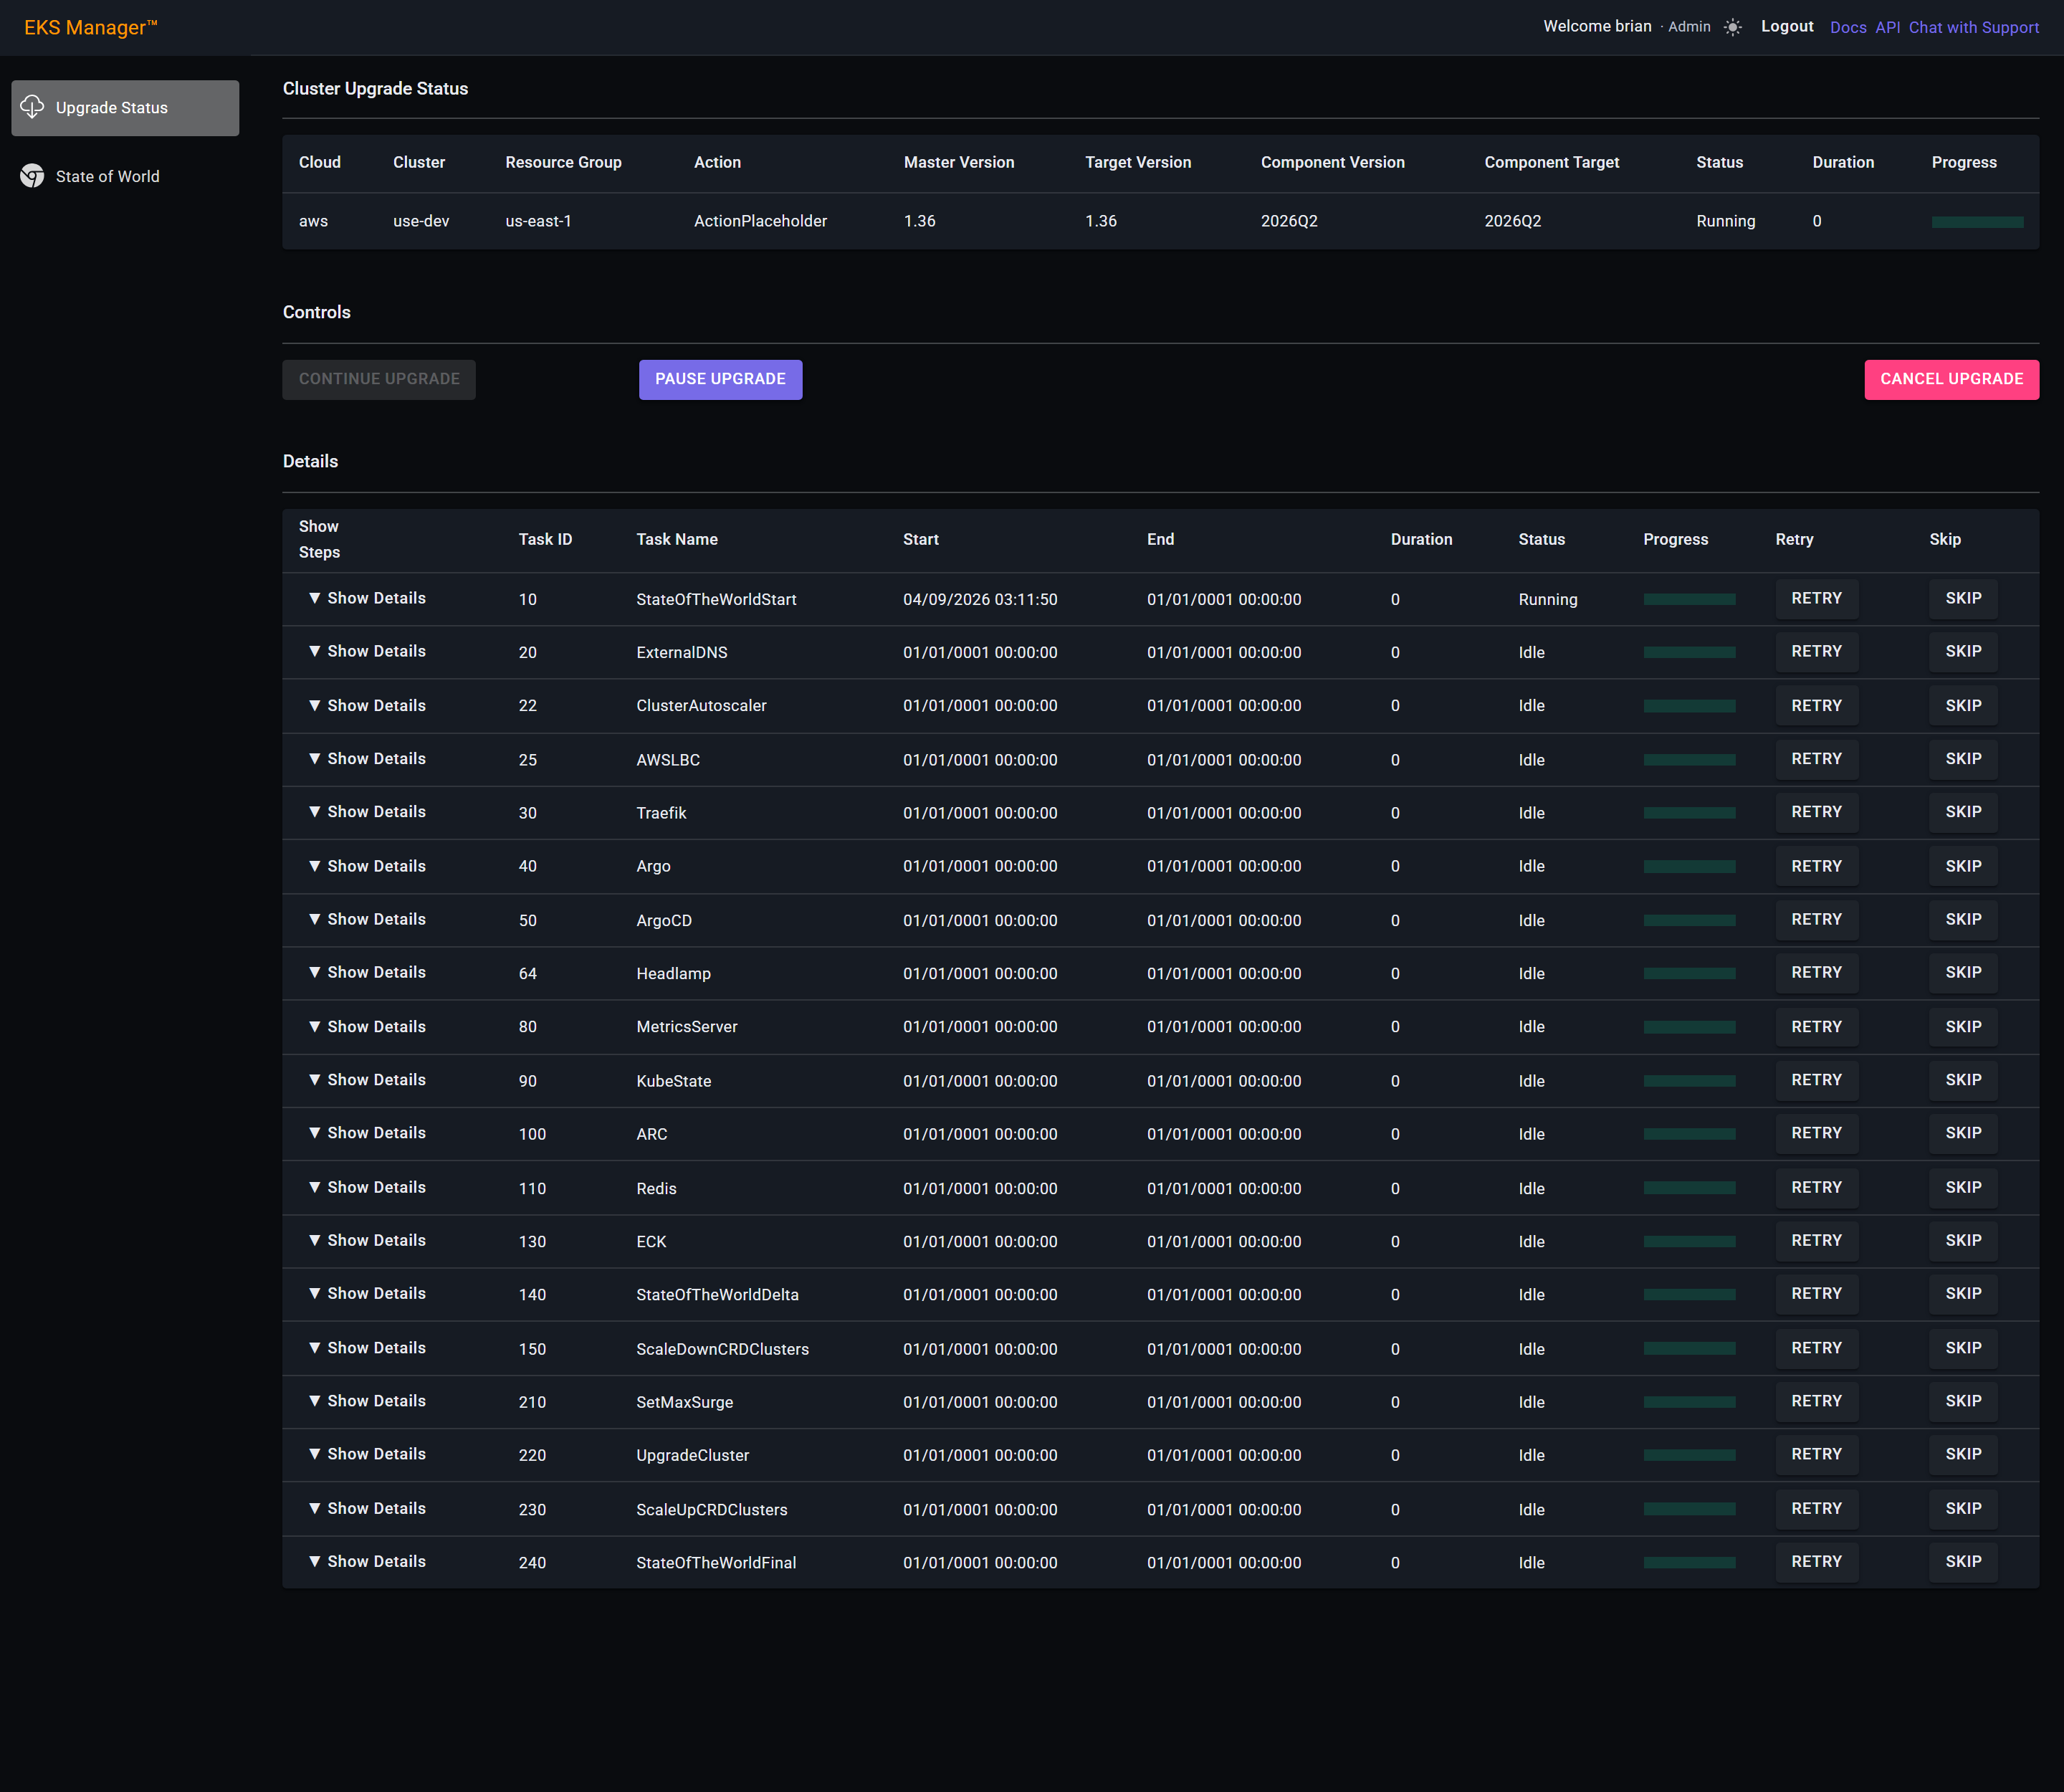Skip the StateOfTheWorldDelta task
The width and height of the screenshot is (2064, 1792).
[1963, 1293]
